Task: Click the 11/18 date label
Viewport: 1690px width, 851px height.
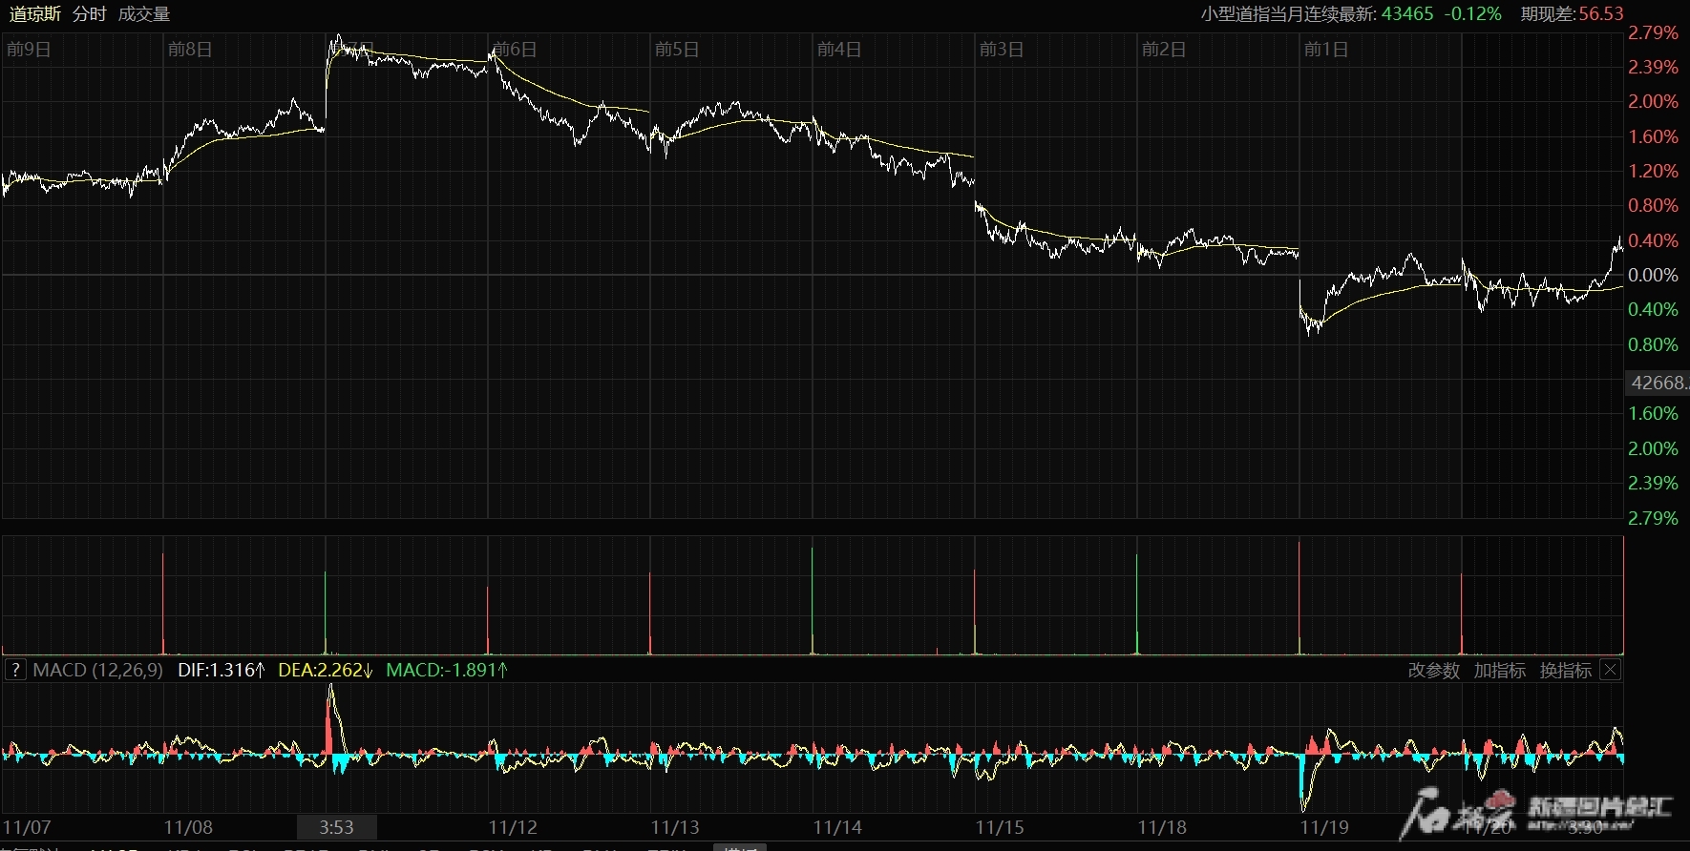Action: [1162, 827]
